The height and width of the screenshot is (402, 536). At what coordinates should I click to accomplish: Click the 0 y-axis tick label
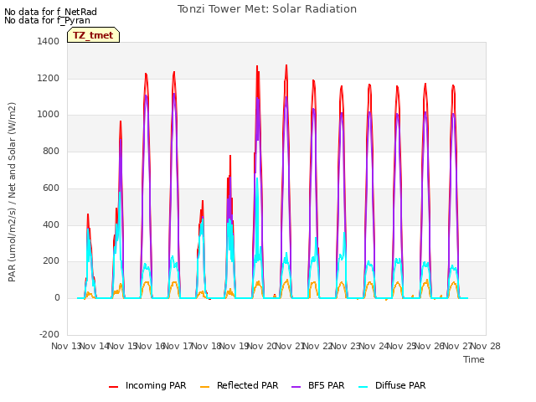tap(57, 298)
